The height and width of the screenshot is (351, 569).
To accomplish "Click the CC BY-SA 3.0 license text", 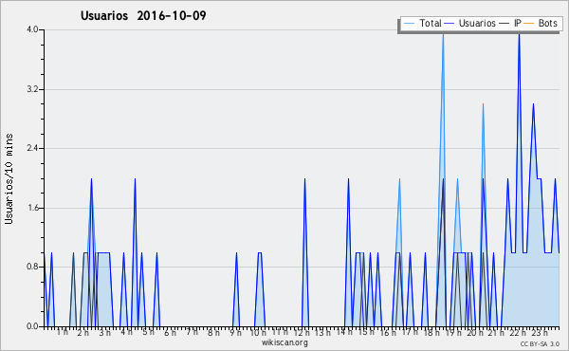I will point(540,343).
